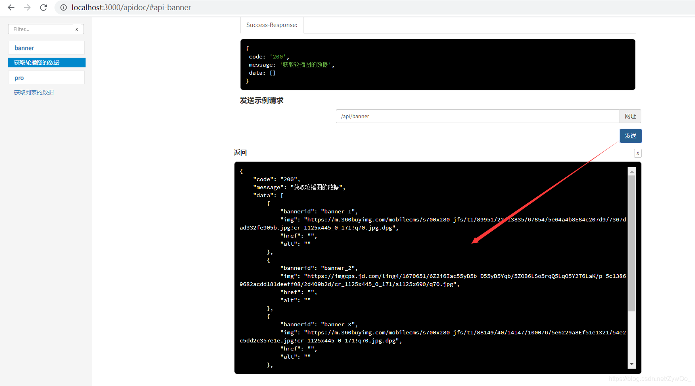Select 获取轮播图的数据 sidebar item

point(47,63)
